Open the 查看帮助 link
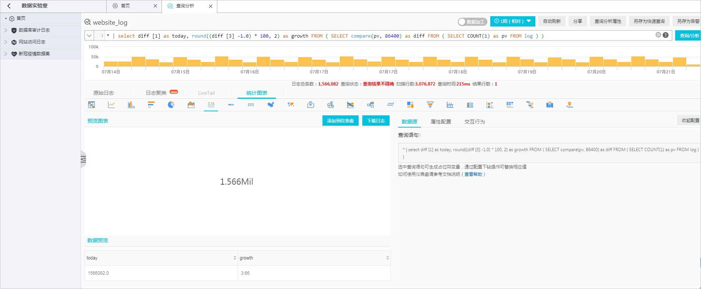The image size is (701, 289). (473, 174)
